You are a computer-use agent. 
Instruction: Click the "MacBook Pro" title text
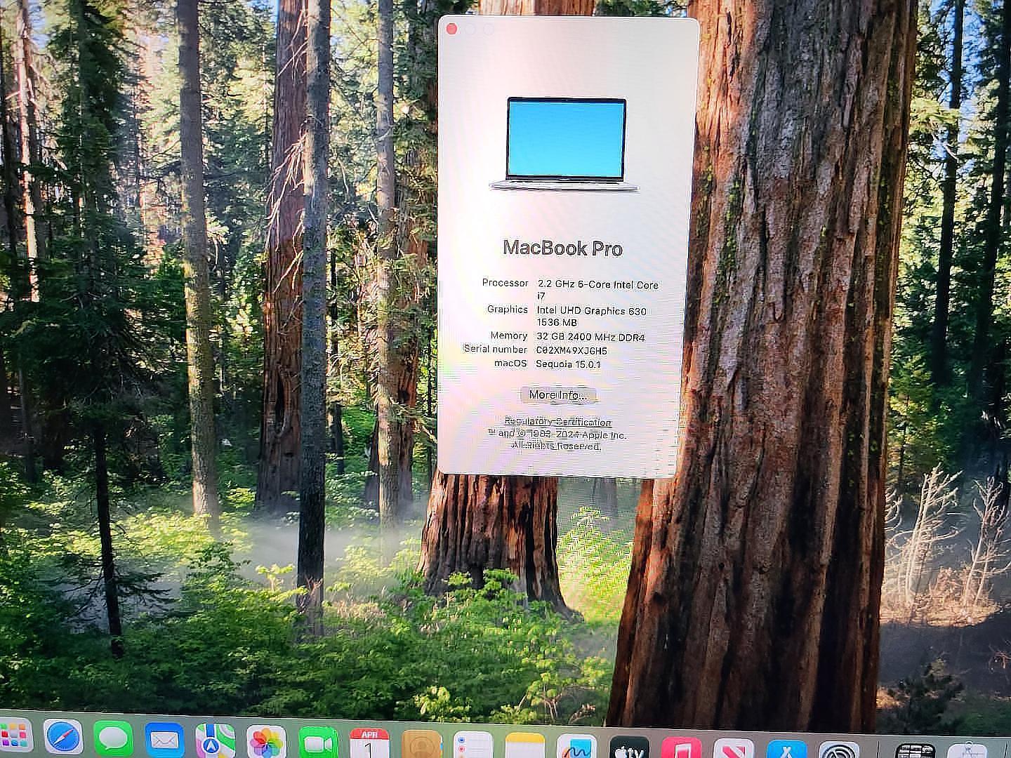(x=562, y=248)
